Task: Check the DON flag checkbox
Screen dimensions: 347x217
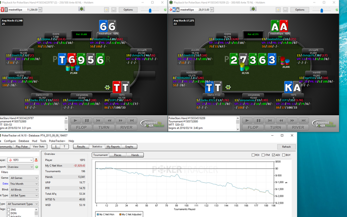Action: click(x=8, y=213)
